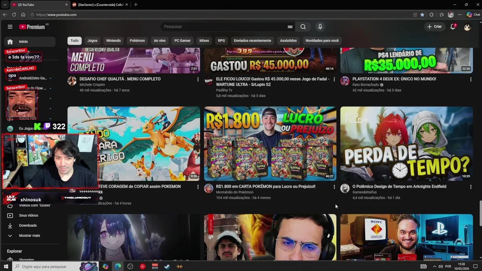
Task: Select the RPG filter chip
Action: click(221, 41)
